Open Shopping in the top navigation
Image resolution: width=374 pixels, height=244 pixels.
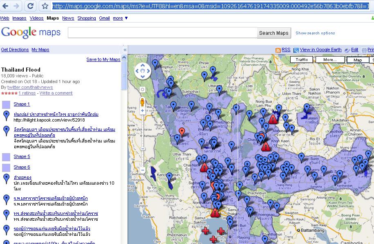coord(87,18)
